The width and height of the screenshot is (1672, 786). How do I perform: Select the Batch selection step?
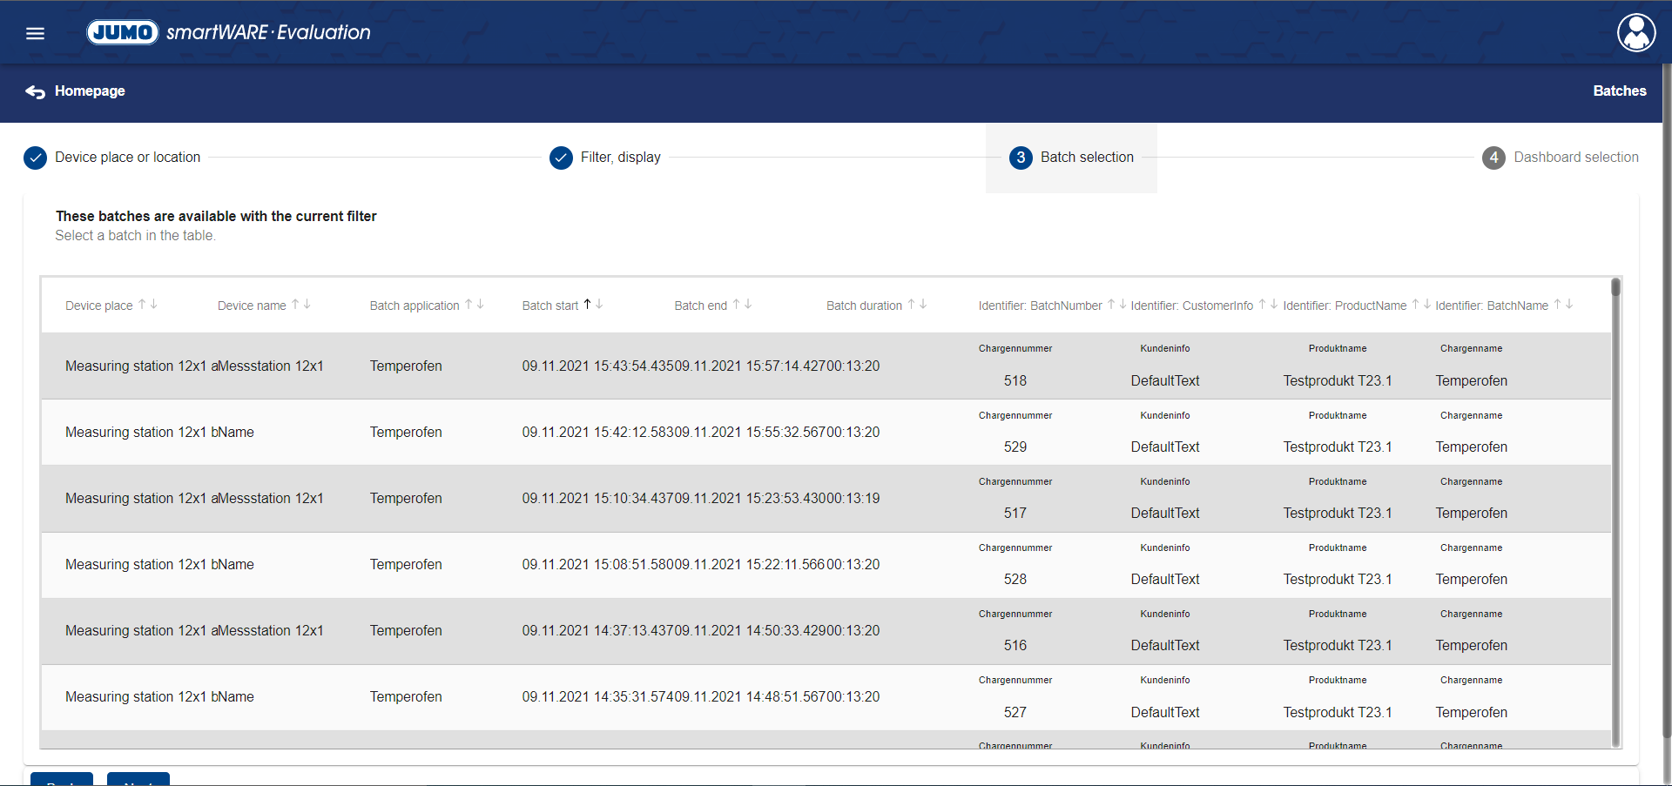point(1072,158)
